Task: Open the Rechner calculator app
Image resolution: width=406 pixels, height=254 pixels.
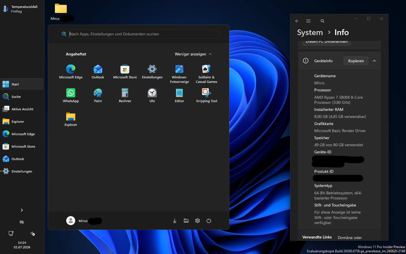Action: click(125, 96)
